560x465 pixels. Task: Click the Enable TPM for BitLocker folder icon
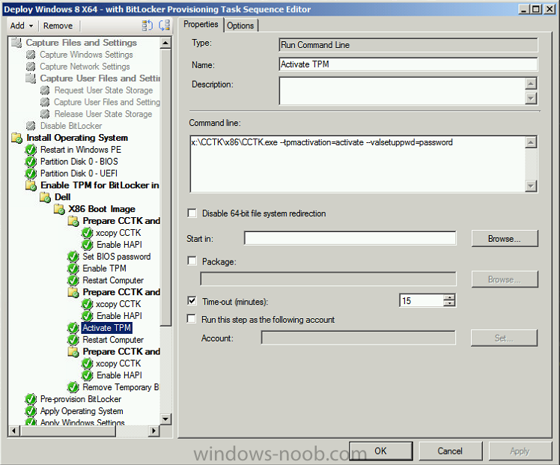point(31,186)
